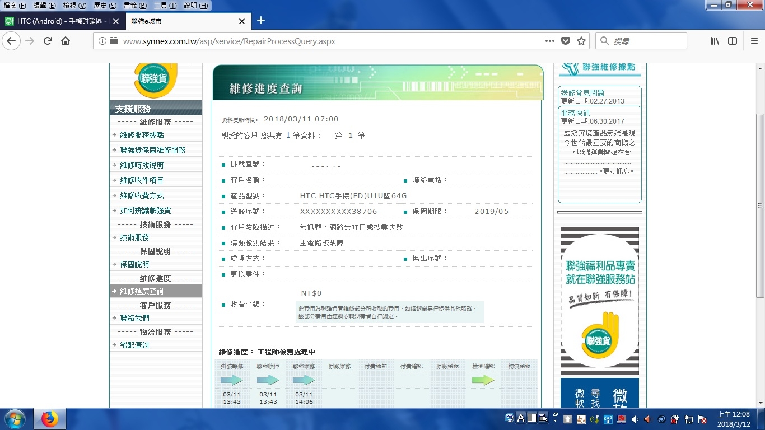
Task: Open the 檔案 (F) menu
Action: 15,6
